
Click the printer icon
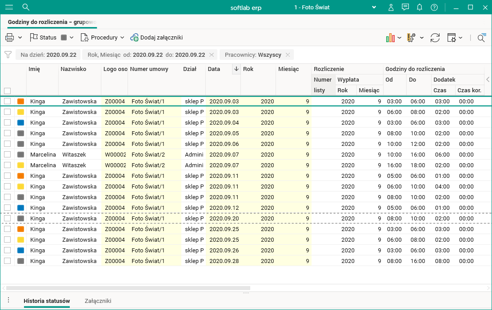coord(10,38)
